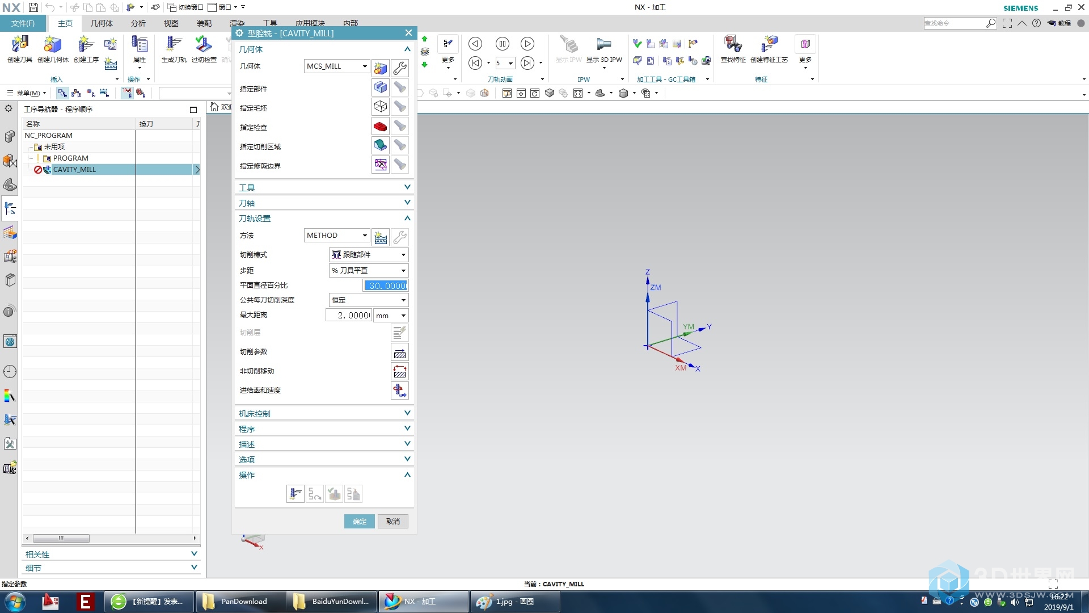Image resolution: width=1089 pixels, height=613 pixels.
Task: Click the Cancel (取消) button
Action: pyautogui.click(x=393, y=521)
